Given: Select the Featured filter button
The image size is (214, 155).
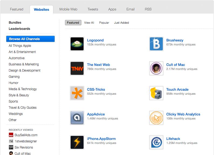Looking at the screenshot, I should point(73,23).
